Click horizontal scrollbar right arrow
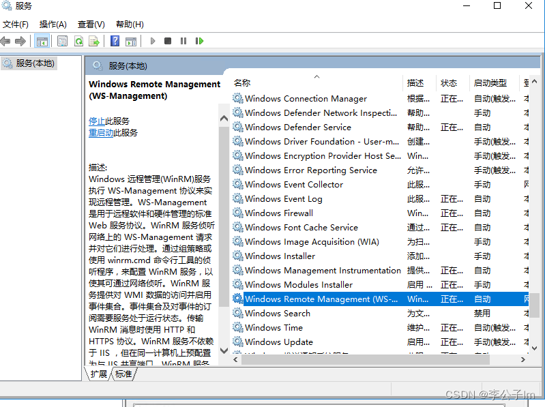Viewport: 545px width, 407px height. (523, 360)
